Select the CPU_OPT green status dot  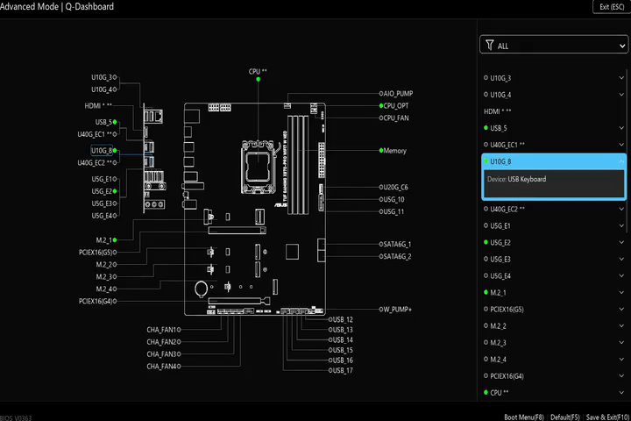381,106
